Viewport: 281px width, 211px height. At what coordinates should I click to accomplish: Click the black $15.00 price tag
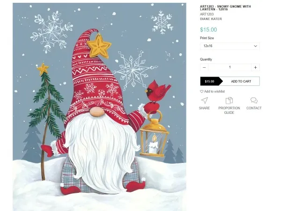tap(211, 81)
